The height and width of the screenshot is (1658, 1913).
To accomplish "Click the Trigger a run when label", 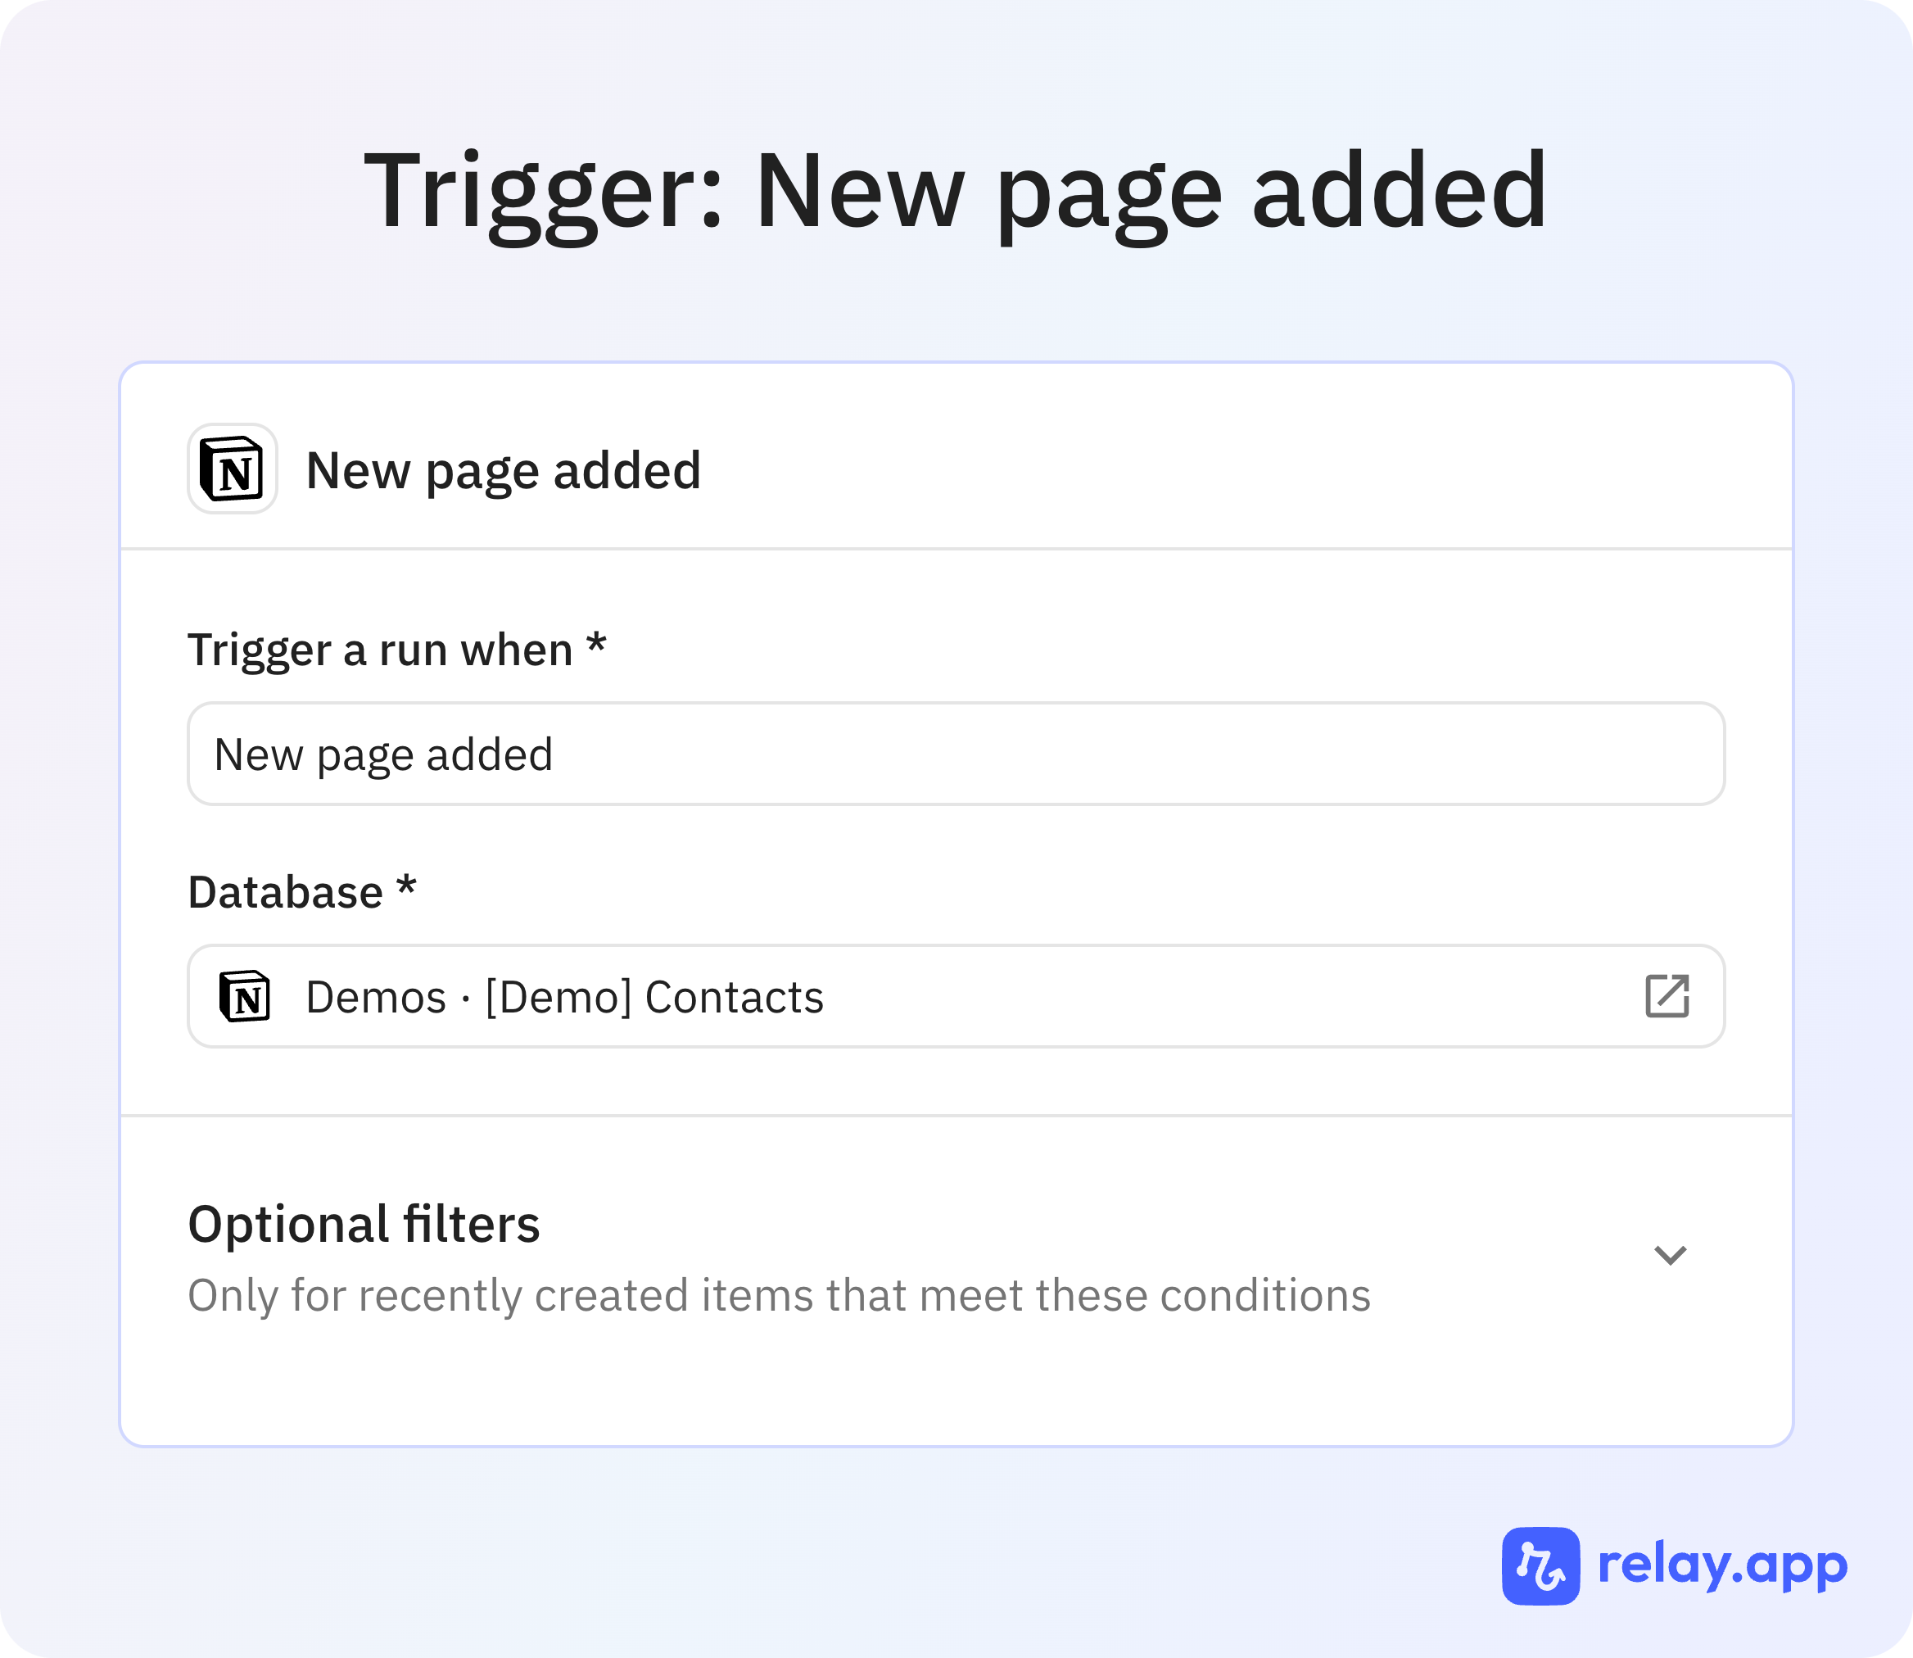I will 380,650.
